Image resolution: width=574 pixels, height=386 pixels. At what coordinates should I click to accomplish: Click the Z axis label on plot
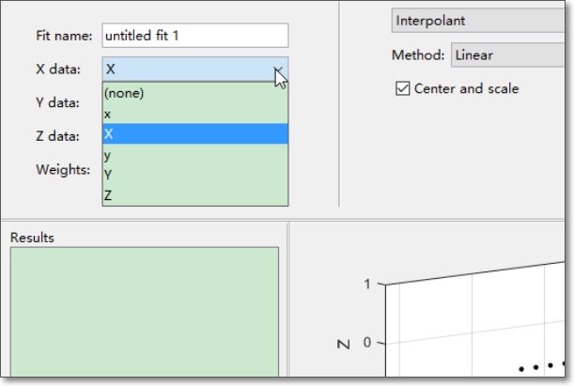click(x=343, y=343)
